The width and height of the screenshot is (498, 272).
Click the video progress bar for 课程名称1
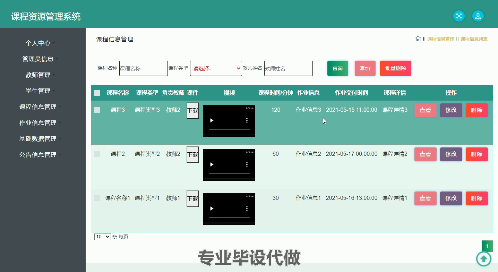click(229, 218)
